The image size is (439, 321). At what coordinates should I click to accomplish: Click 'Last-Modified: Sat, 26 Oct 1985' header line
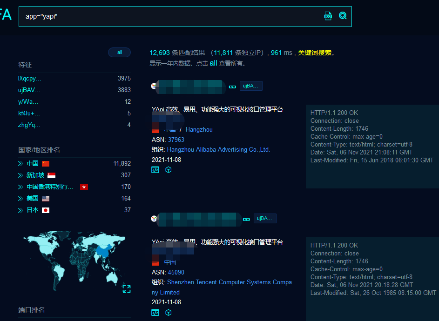(x=373, y=293)
